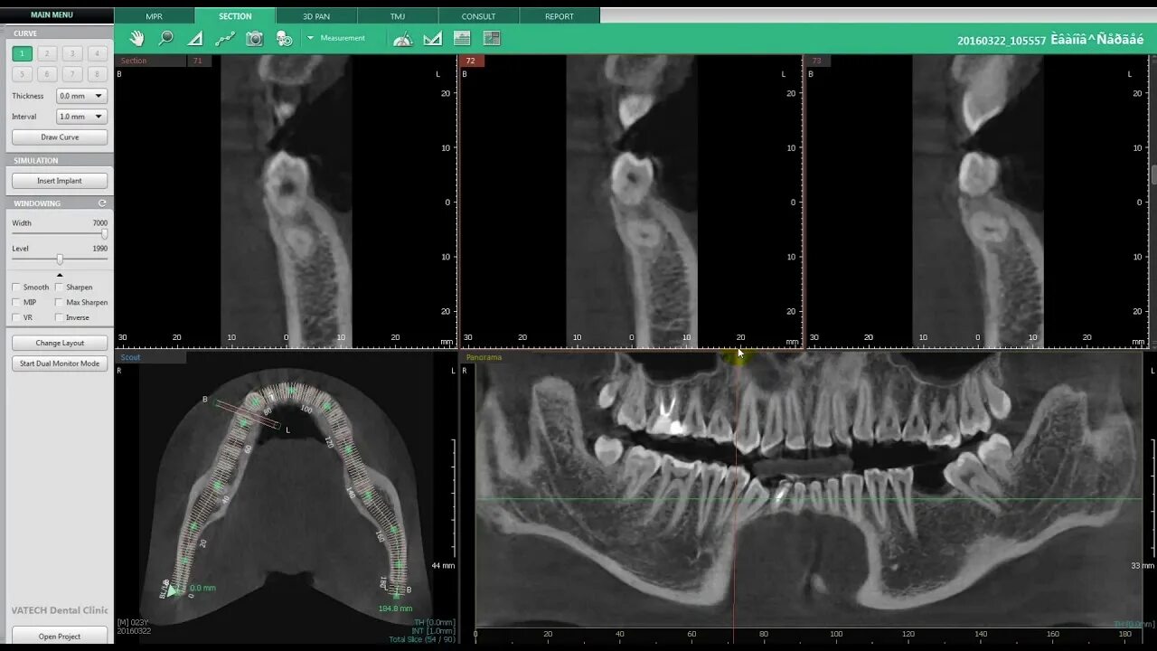Switch to the SECTION tab
This screenshot has height=651, width=1157.
(x=235, y=16)
